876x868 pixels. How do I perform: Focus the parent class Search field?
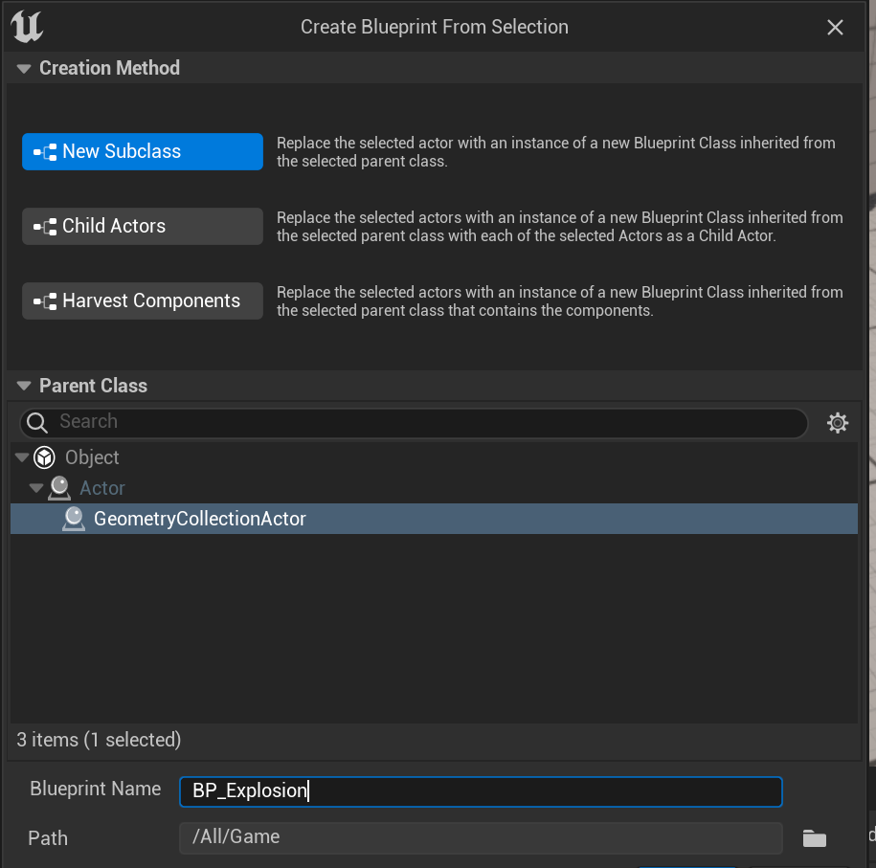point(421,422)
